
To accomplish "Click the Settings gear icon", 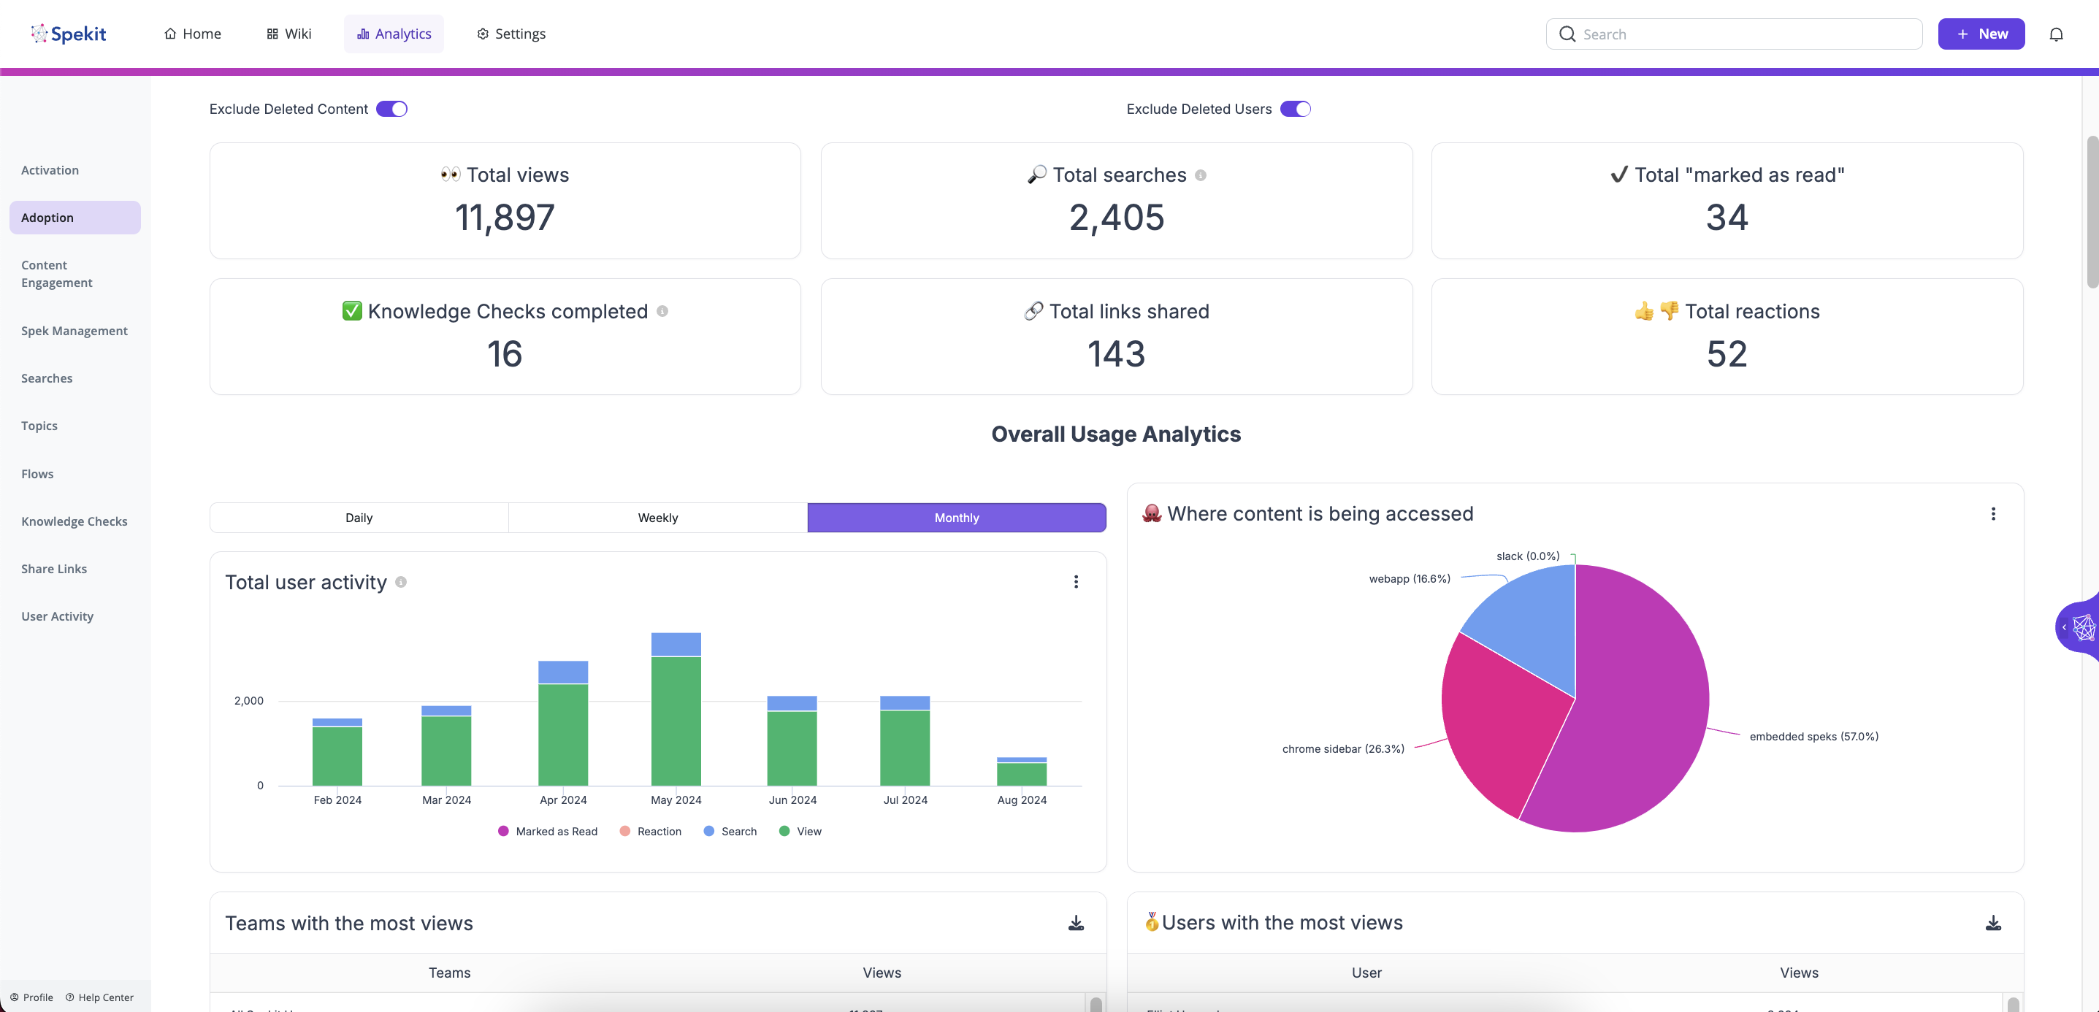I will (x=482, y=34).
